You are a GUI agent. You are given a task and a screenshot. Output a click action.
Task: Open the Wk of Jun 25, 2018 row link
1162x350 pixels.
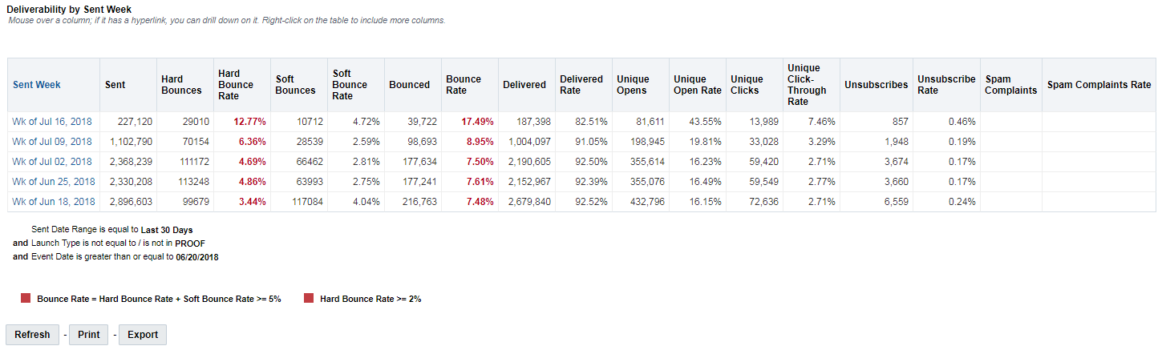[54, 182]
